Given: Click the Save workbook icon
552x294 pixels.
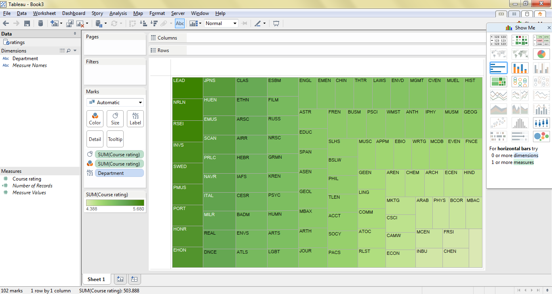Looking at the screenshot, I should pos(27,23).
